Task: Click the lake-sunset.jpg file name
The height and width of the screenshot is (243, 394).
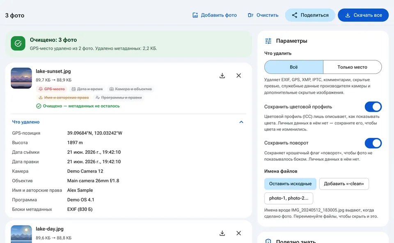Action: click(53, 71)
